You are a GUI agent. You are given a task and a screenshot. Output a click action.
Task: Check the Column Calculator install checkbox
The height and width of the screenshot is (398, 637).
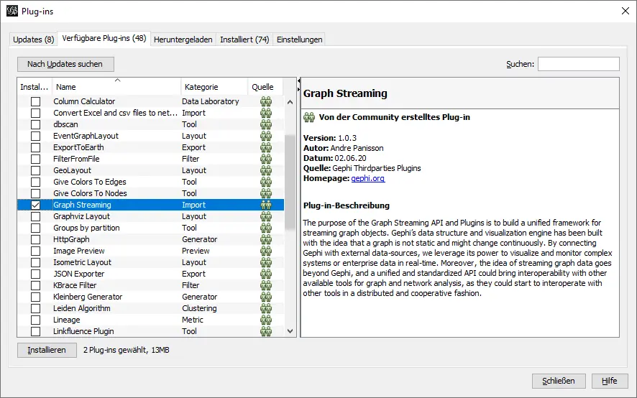pyautogui.click(x=36, y=101)
